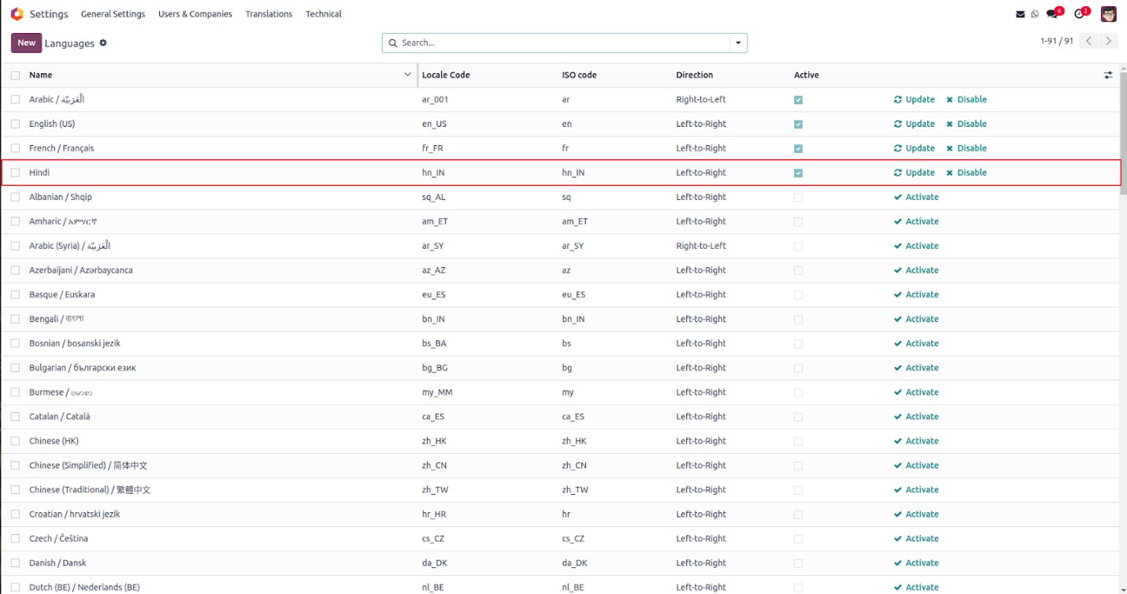Open the Technical menu
The height and width of the screenshot is (594, 1127).
click(323, 14)
